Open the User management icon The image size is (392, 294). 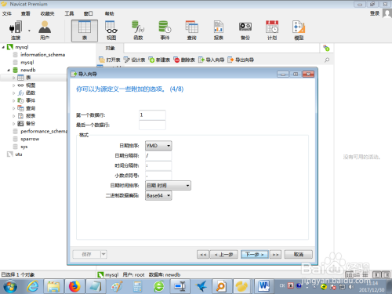click(x=45, y=30)
